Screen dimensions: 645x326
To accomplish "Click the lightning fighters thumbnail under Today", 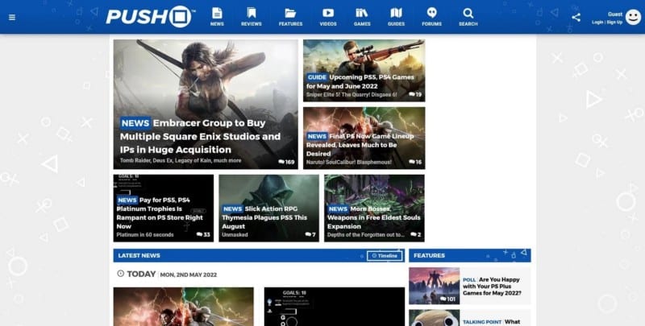I will pyautogui.click(x=184, y=307).
